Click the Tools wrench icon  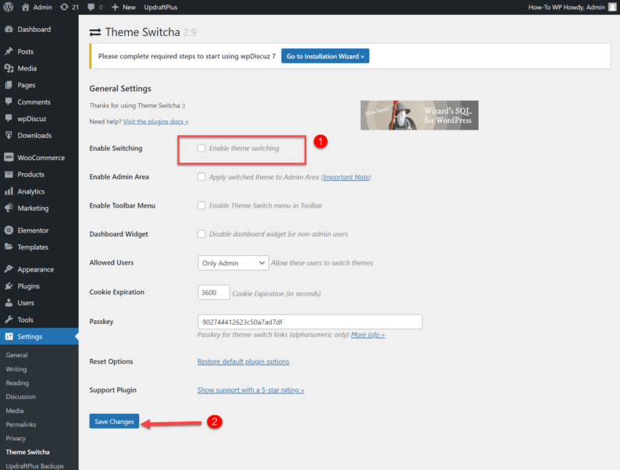pos(9,320)
